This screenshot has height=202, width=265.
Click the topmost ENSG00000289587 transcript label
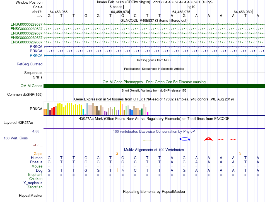click(26, 24)
